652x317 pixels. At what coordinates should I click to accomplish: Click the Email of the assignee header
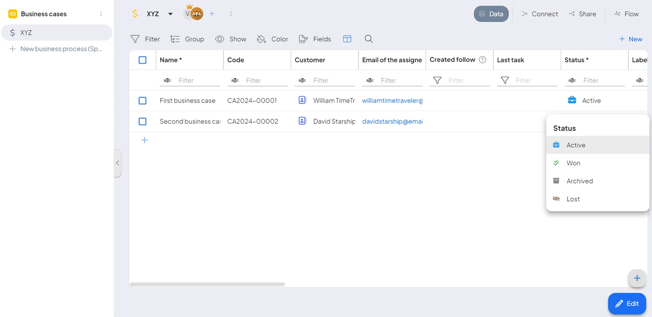[x=392, y=60]
